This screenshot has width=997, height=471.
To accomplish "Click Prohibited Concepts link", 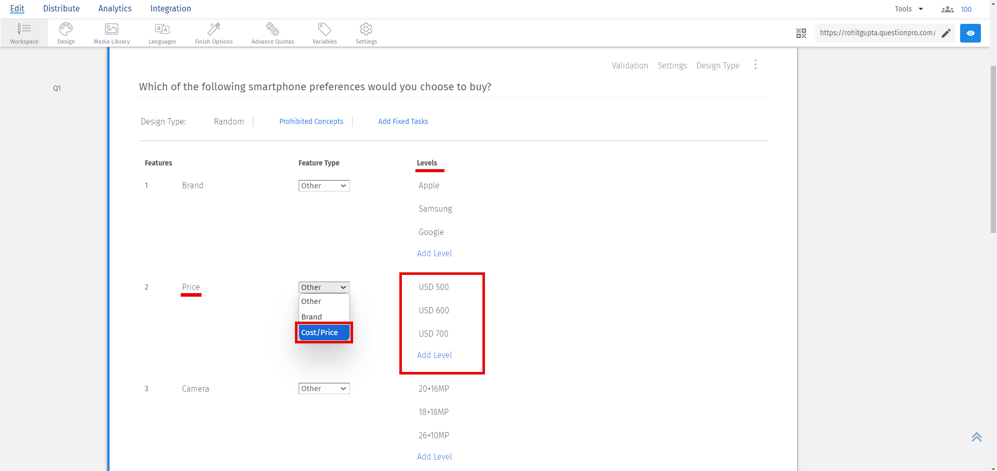I will click(311, 121).
